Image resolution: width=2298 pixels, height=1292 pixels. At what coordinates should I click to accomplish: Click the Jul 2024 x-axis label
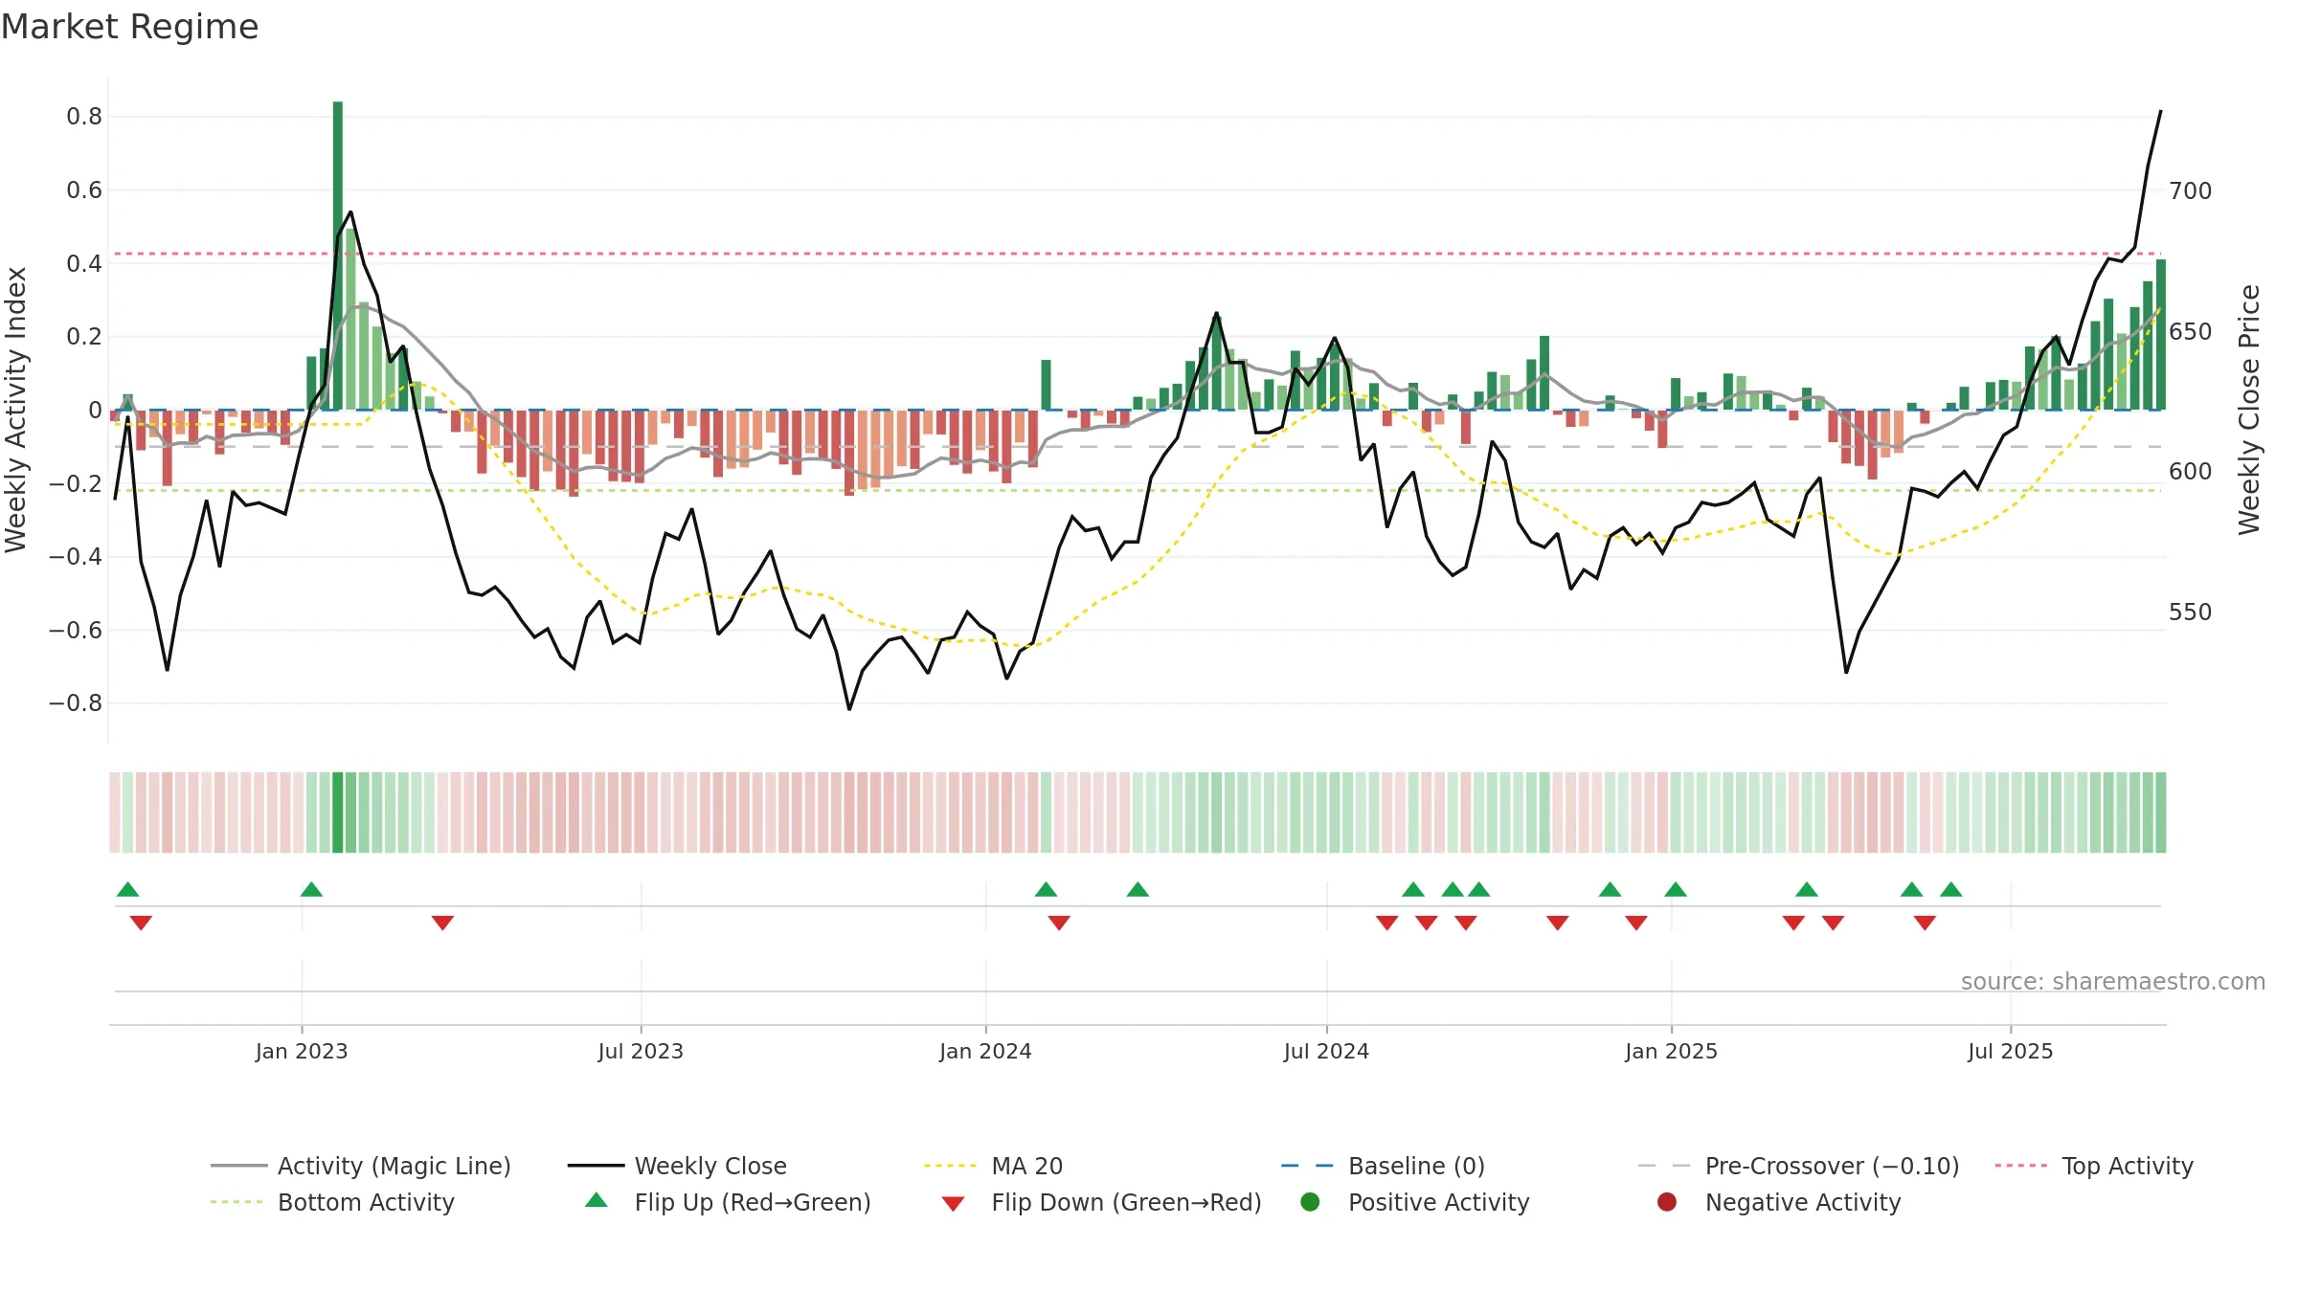coord(1326,1051)
